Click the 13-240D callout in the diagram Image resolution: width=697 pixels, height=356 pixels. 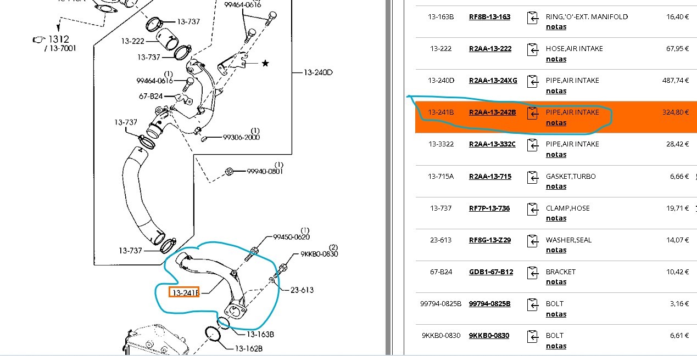tap(319, 72)
